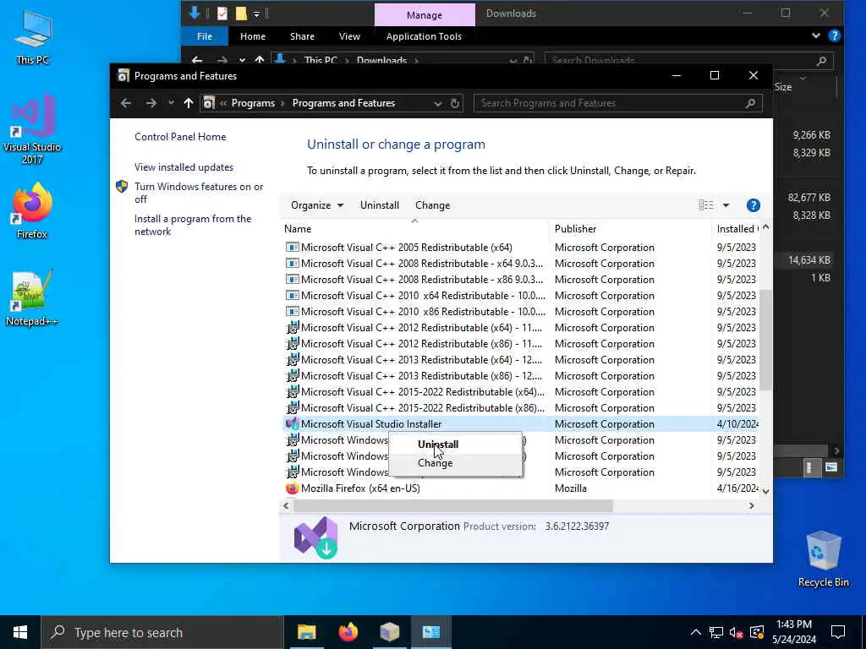Image resolution: width=866 pixels, height=649 pixels.
Task: Open File Explorer from the taskbar
Action: pyautogui.click(x=306, y=632)
